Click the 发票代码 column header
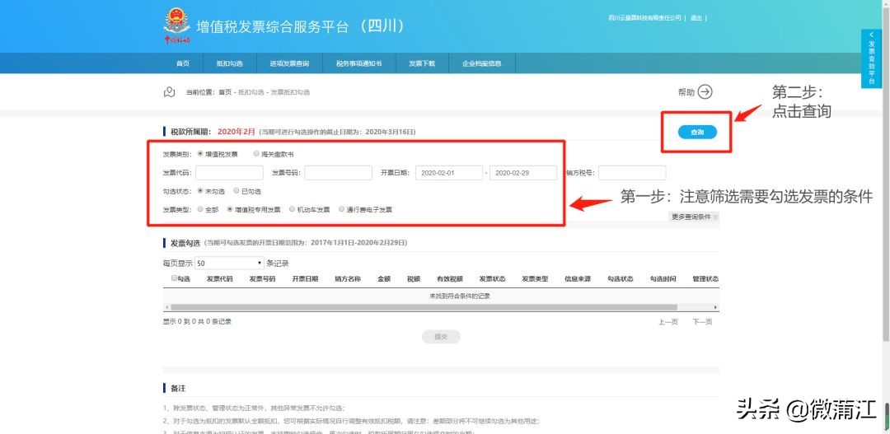 point(220,279)
